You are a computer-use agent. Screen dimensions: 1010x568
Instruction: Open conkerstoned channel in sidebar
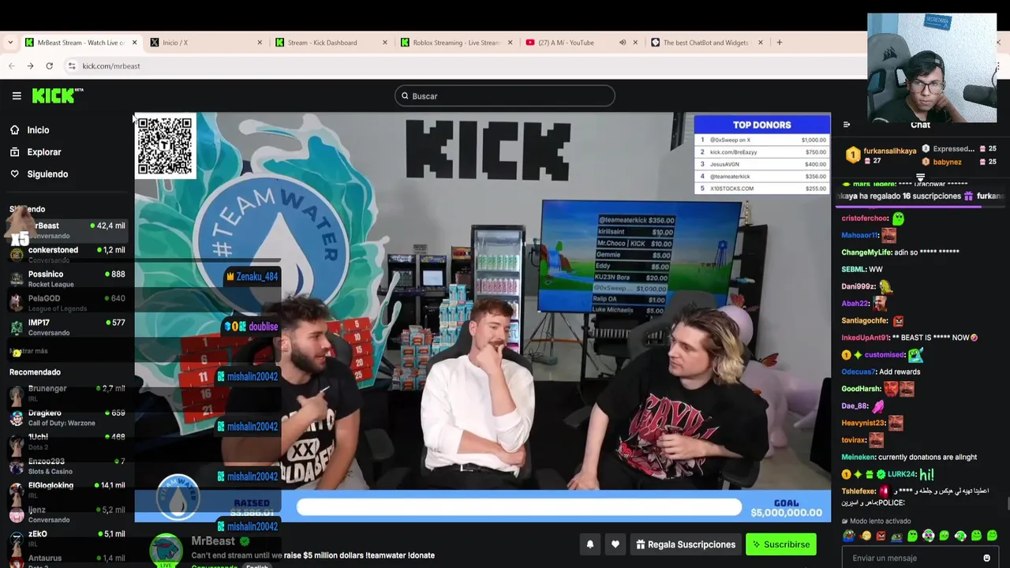click(x=67, y=254)
